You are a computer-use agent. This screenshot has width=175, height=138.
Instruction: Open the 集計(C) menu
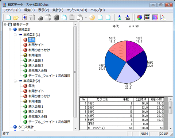(x=58, y=10)
